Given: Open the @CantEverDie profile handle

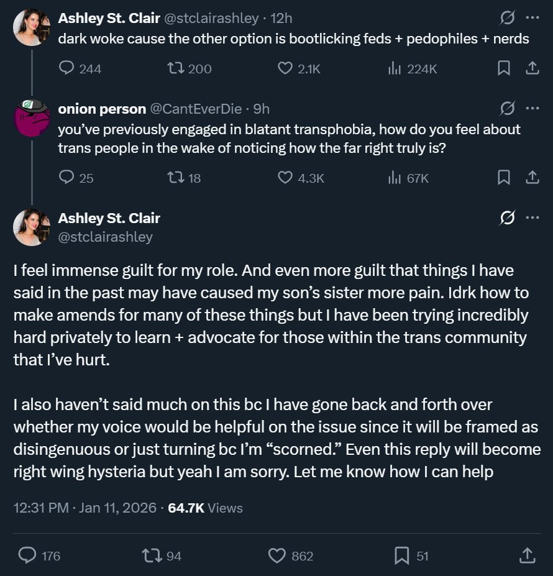Looking at the screenshot, I should click(196, 109).
